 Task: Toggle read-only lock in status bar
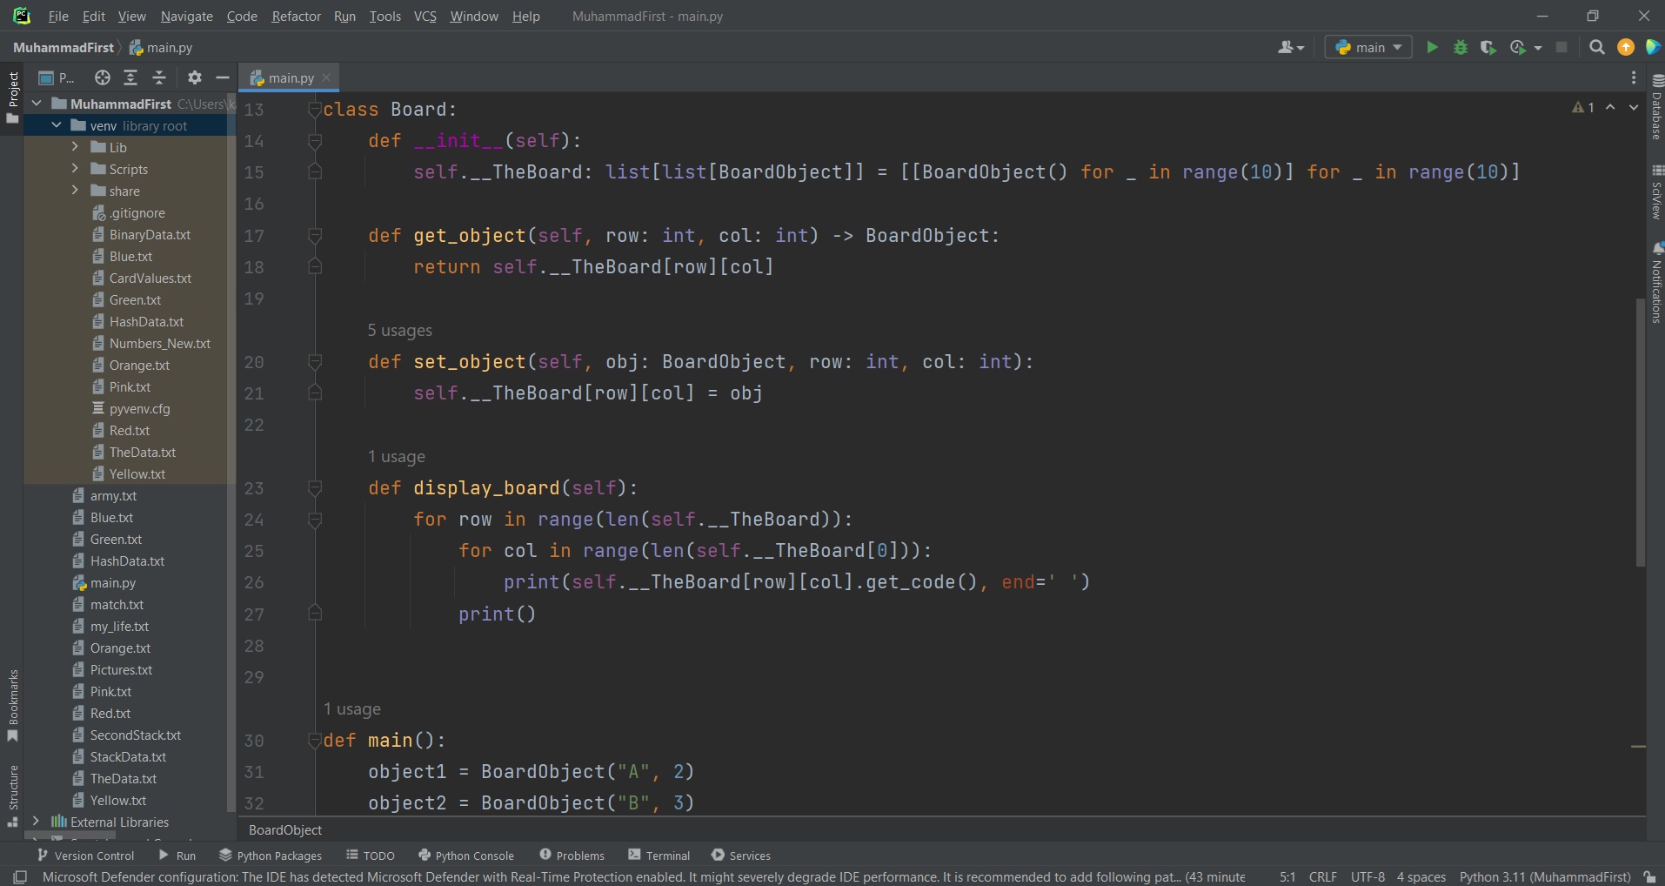tap(1649, 876)
